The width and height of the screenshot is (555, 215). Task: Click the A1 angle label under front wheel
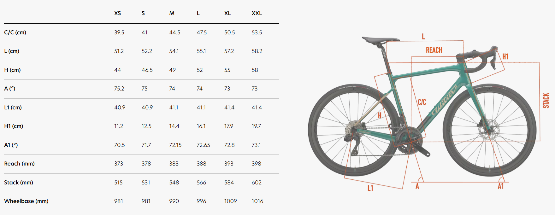tap(500, 186)
